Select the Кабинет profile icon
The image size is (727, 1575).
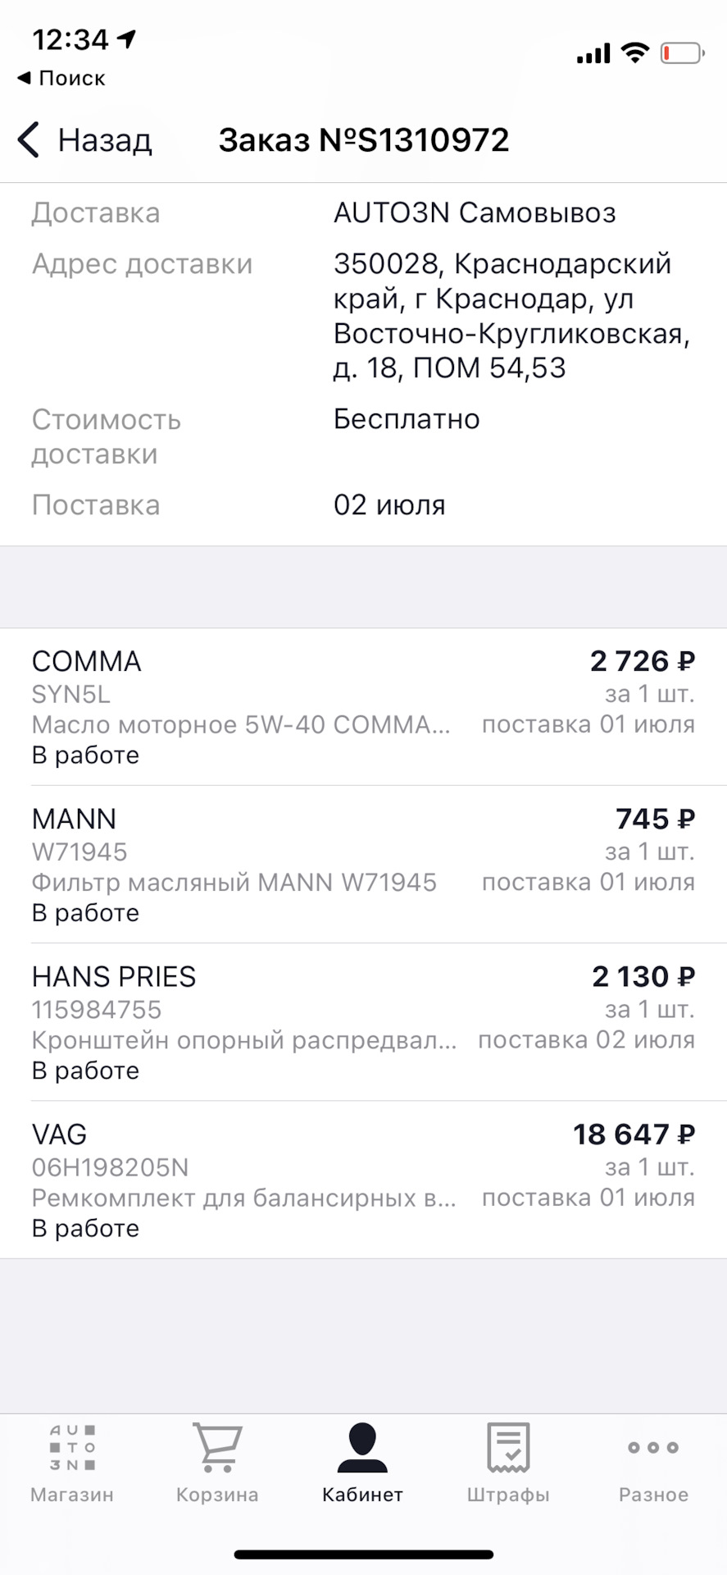pos(362,1448)
